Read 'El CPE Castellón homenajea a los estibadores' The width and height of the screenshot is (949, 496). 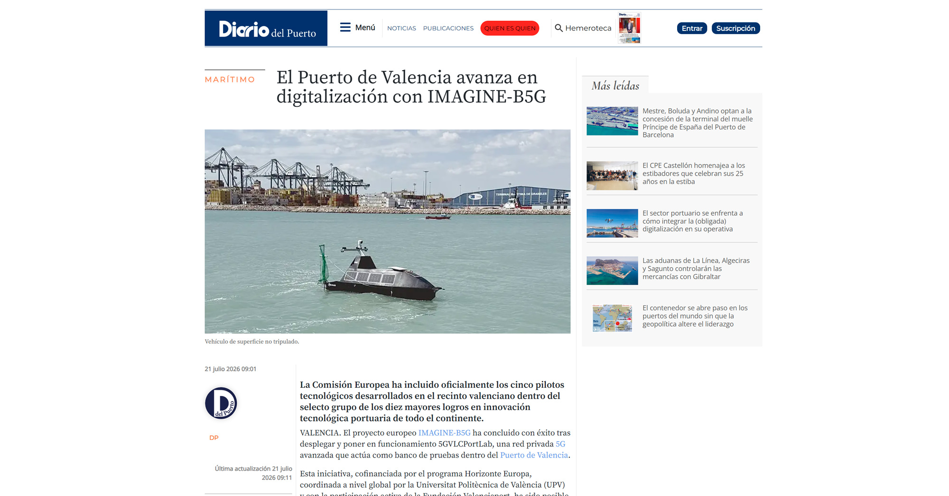tap(694, 173)
